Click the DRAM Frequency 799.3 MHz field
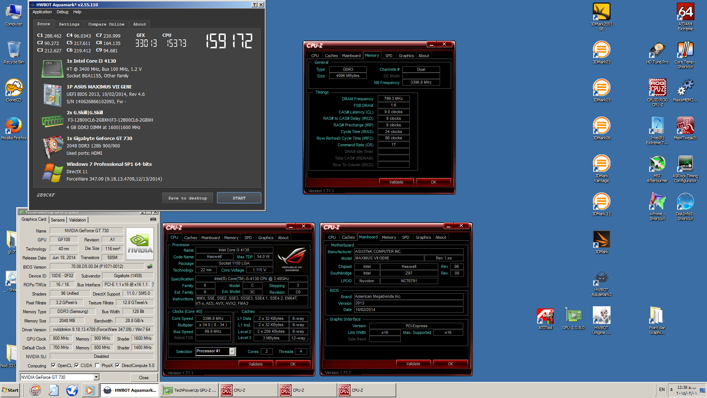Image resolution: width=707 pixels, height=398 pixels. click(x=393, y=99)
